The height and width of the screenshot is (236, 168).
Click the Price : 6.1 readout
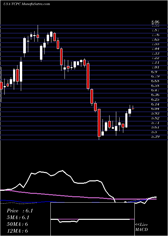point(19,211)
